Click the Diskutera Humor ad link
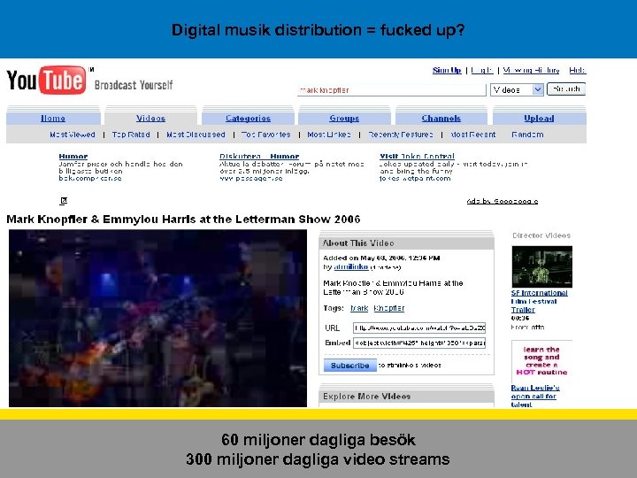Viewport: 637px width, 478px height. click(x=259, y=156)
